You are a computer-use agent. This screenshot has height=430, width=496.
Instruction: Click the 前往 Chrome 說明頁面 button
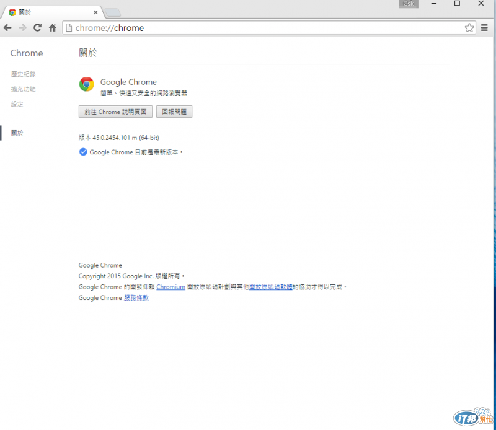[x=115, y=112]
